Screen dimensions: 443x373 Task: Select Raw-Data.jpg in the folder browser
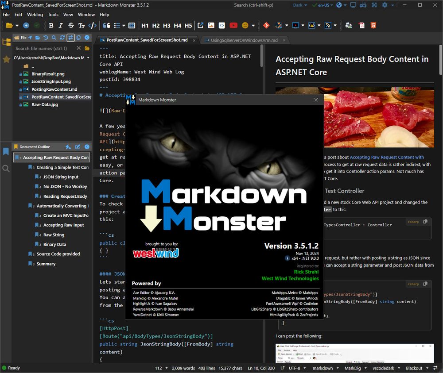pos(44,105)
